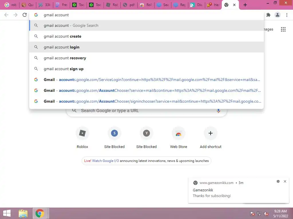Select 'gmail account recovery' suggestion

146,58
